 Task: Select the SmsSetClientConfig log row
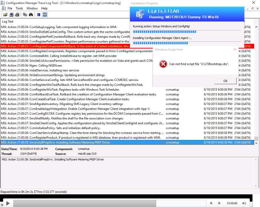(x=127, y=123)
